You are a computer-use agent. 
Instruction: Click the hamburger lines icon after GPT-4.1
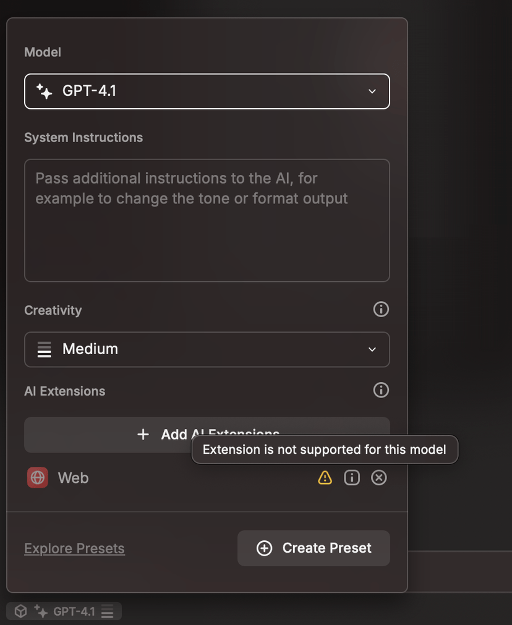pos(107,611)
